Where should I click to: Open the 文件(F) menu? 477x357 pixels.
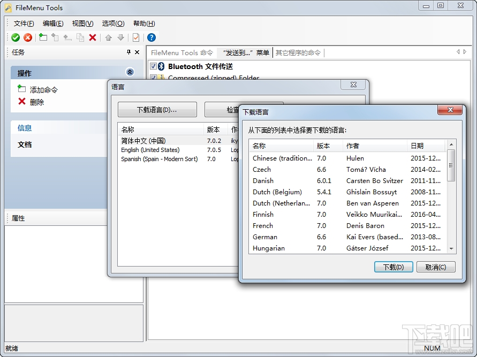pos(24,24)
